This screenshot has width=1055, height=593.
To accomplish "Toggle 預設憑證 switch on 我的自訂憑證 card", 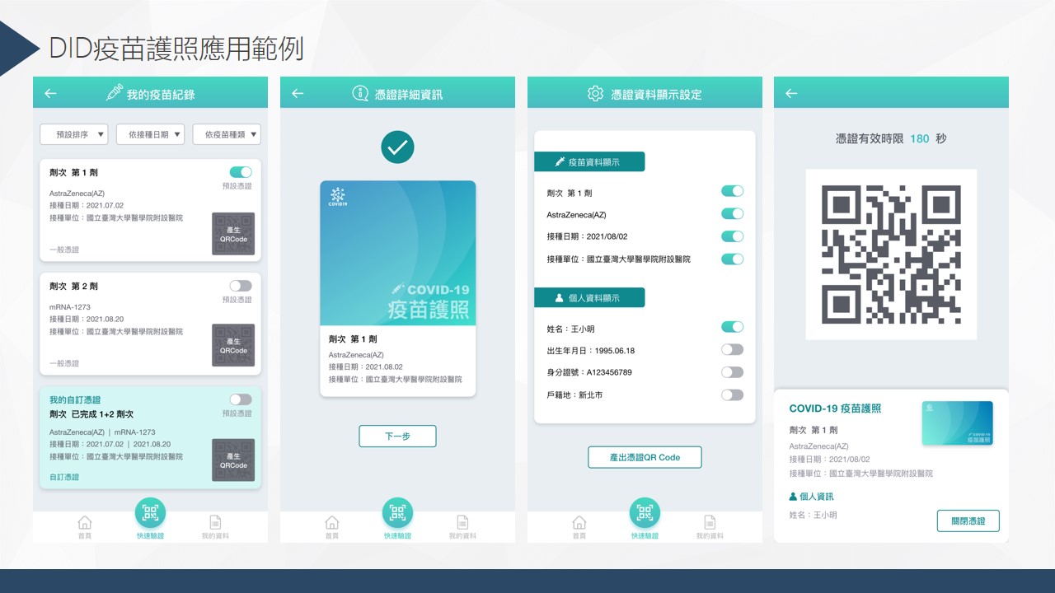I will (x=241, y=399).
